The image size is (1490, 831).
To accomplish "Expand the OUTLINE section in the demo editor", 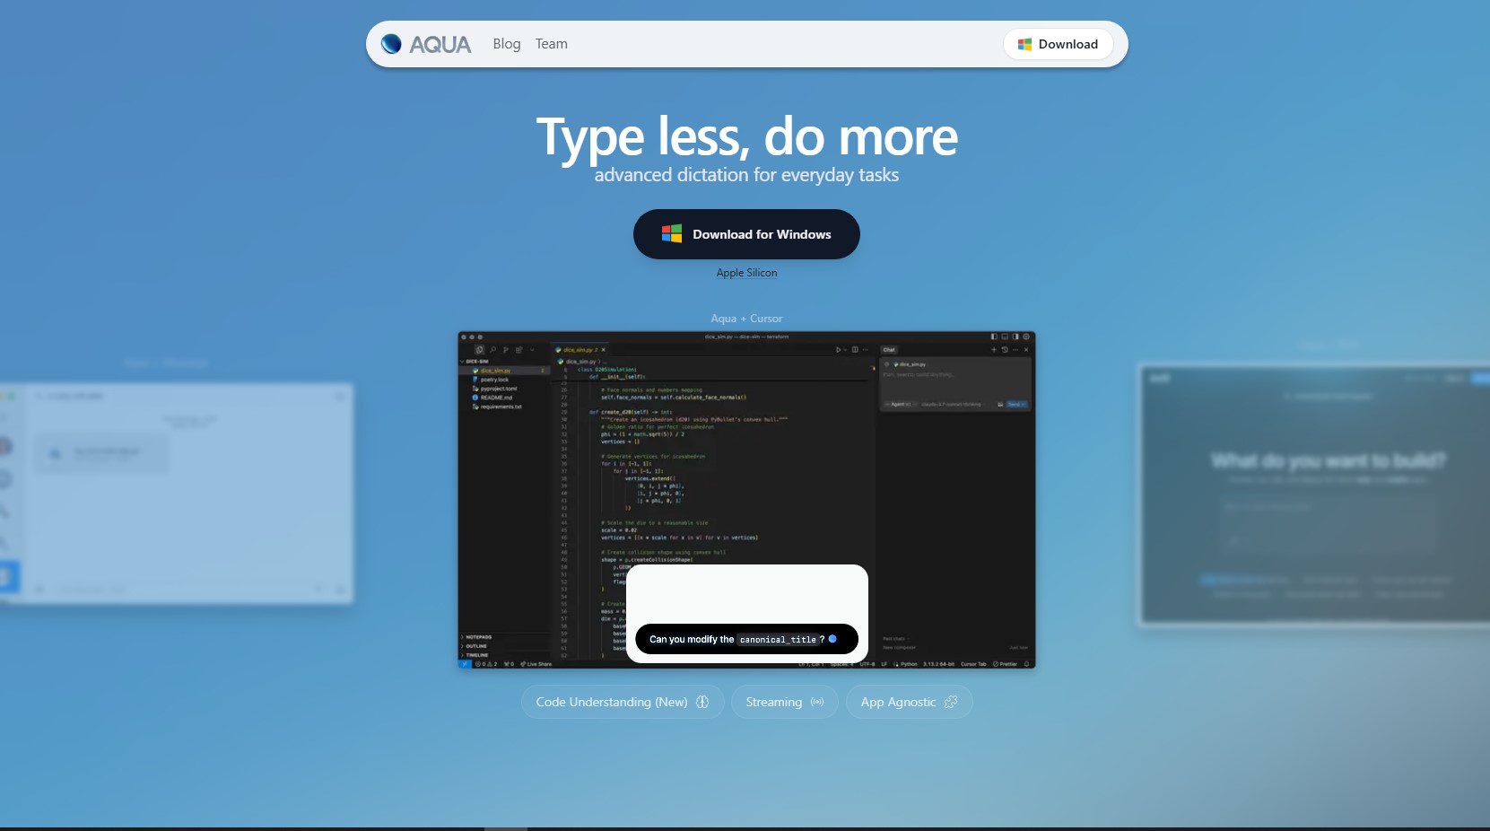I will pyautogui.click(x=475, y=646).
